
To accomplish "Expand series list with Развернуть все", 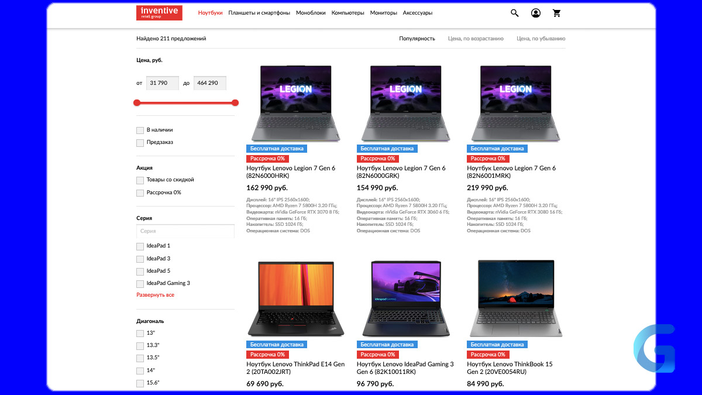I will (x=156, y=295).
